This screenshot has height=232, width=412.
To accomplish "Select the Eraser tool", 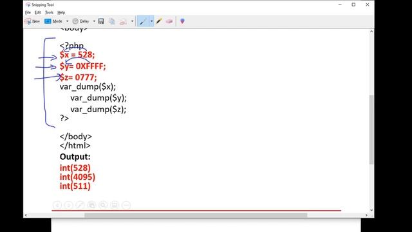I will [169, 21].
